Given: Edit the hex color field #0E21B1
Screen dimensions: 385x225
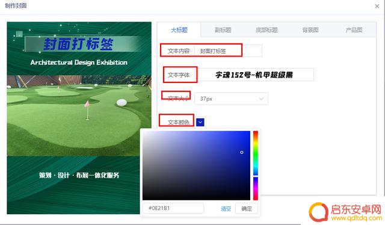Looking at the screenshot, I should point(173,208).
